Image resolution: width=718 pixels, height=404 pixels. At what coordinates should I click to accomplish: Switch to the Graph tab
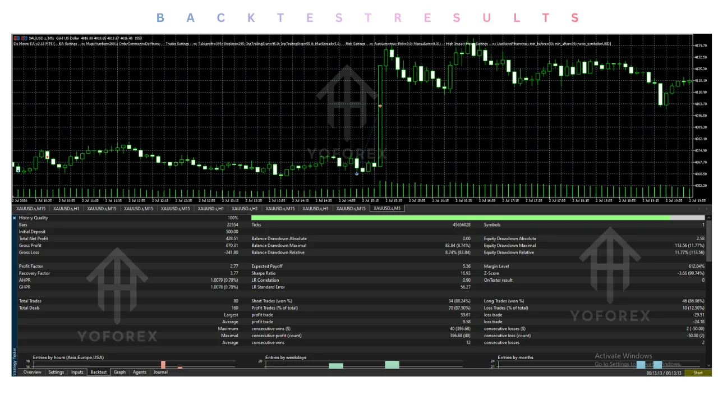pyautogui.click(x=120, y=372)
